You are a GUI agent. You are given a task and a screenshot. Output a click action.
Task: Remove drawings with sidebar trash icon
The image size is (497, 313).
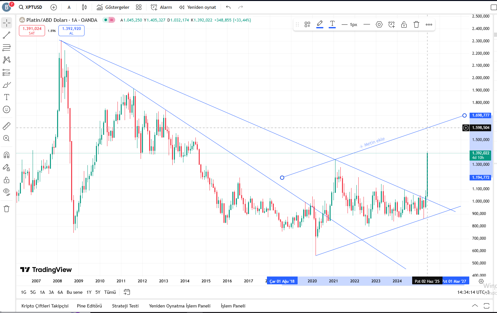coord(7,209)
